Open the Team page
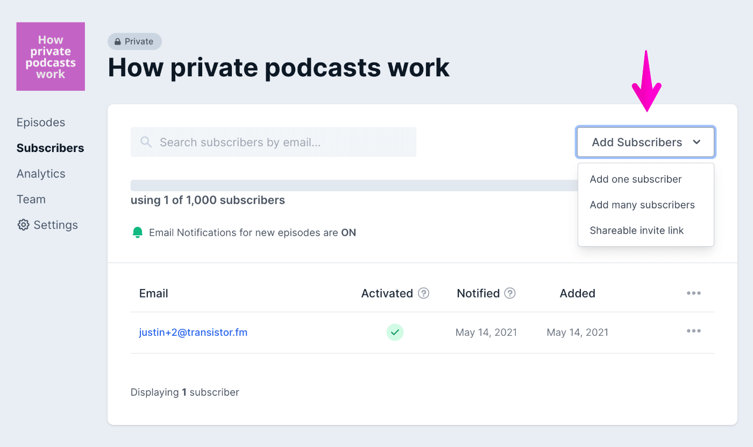The image size is (753, 447). coord(31,199)
